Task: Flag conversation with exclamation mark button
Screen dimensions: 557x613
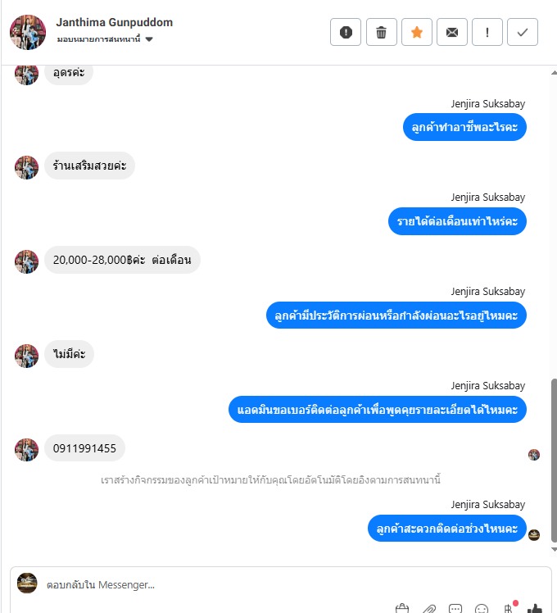Action: [487, 32]
